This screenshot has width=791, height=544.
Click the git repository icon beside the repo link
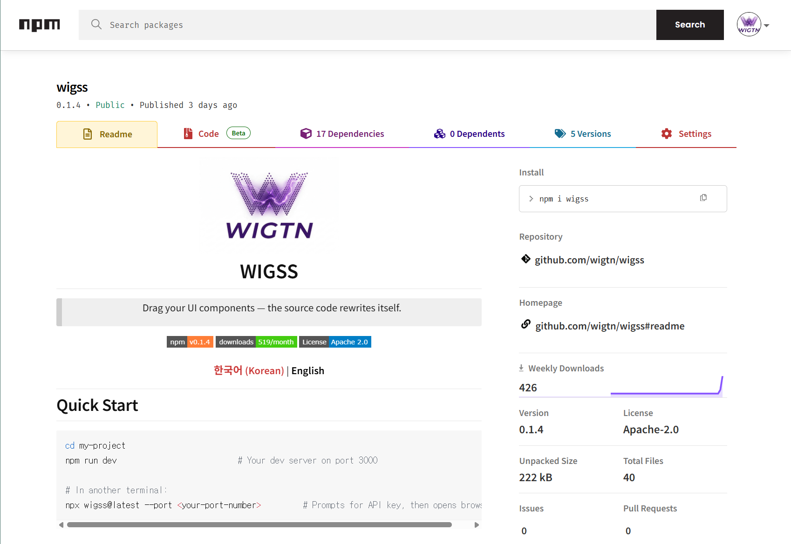(x=525, y=259)
